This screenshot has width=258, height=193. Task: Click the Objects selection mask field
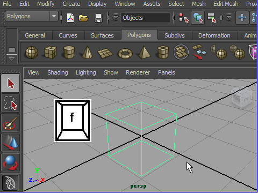[146, 18]
